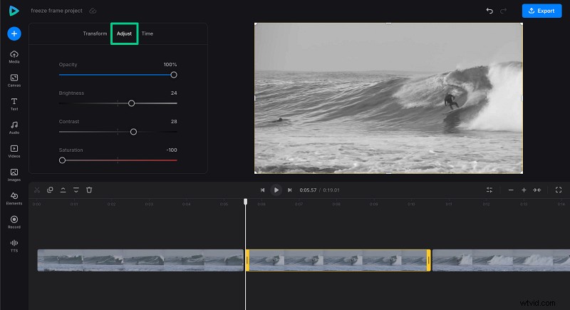Click the Export button
Viewport: 570px width, 310px height.
541,11
